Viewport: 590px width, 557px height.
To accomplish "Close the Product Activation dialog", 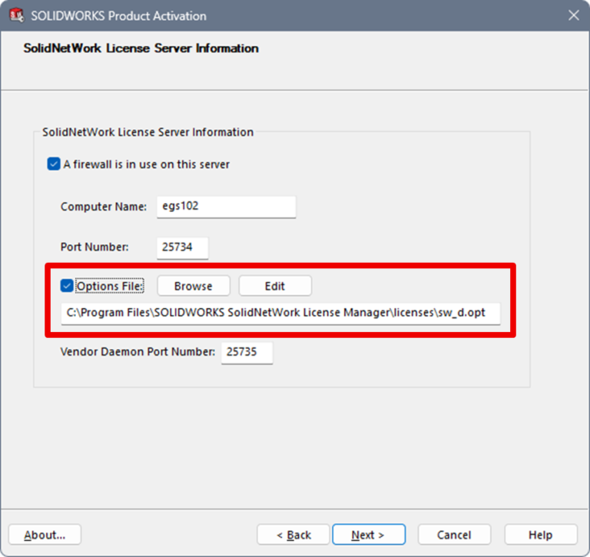I will coord(573,15).
